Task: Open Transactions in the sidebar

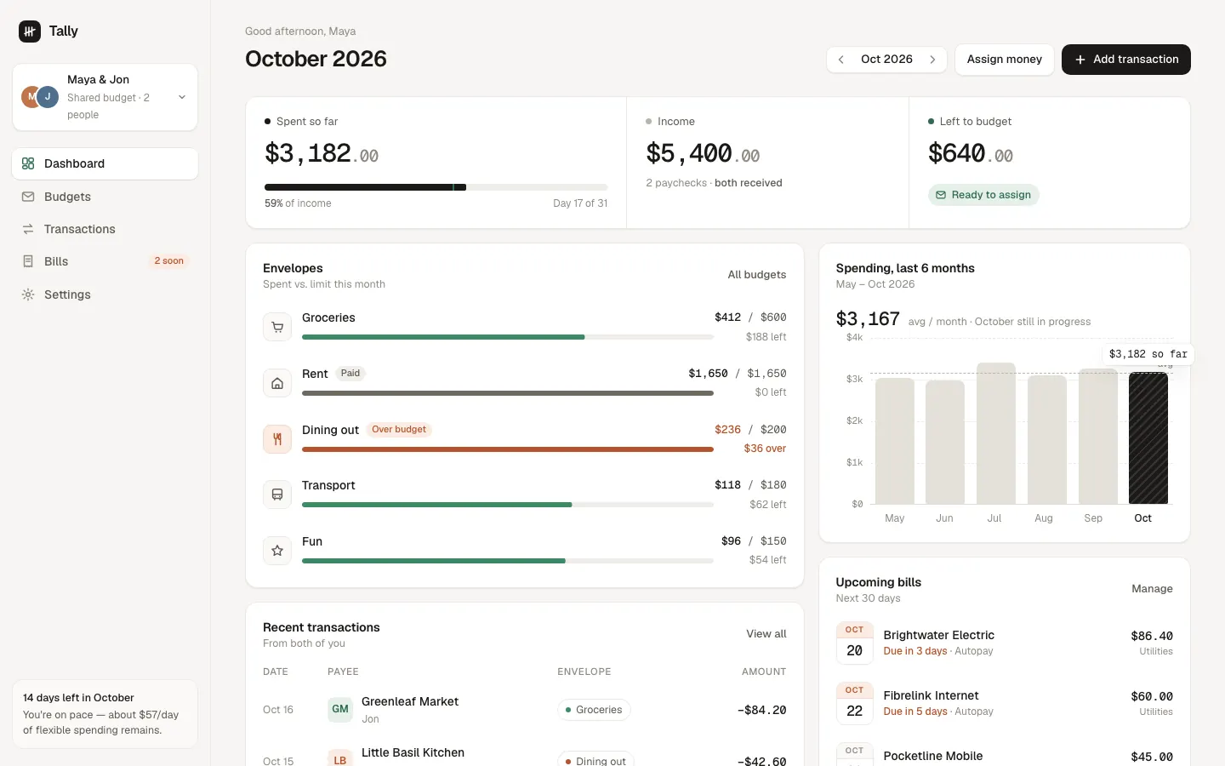Action: pos(105,229)
